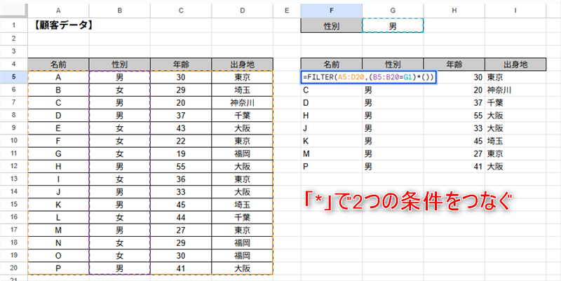Select the 出身地 header in column I
Screen dimensions: 561x281
(x=514, y=64)
